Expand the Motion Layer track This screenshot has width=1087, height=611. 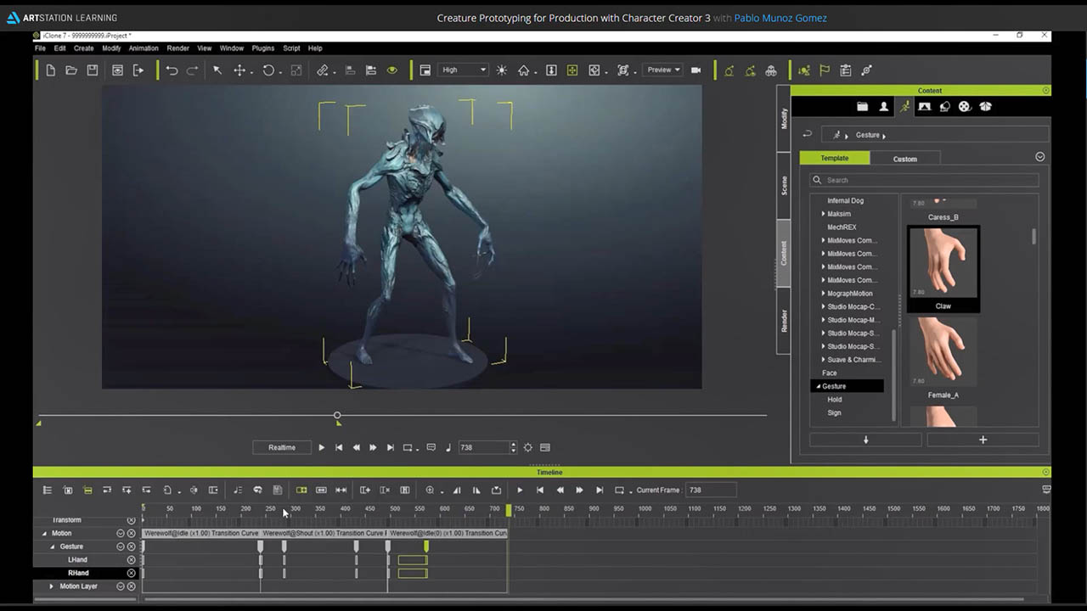click(51, 586)
